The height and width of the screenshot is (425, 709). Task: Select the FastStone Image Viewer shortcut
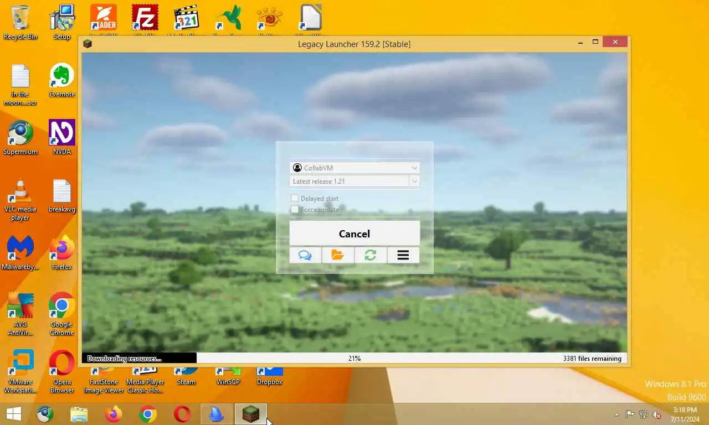104,380
